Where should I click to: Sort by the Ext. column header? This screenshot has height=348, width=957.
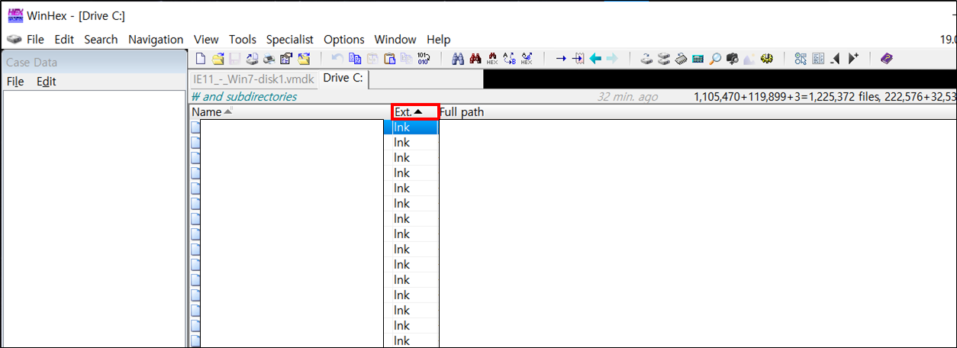415,112
